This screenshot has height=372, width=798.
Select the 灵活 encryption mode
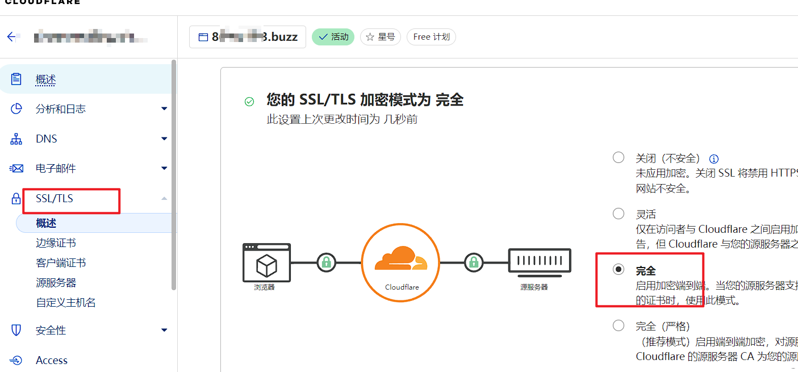point(619,214)
